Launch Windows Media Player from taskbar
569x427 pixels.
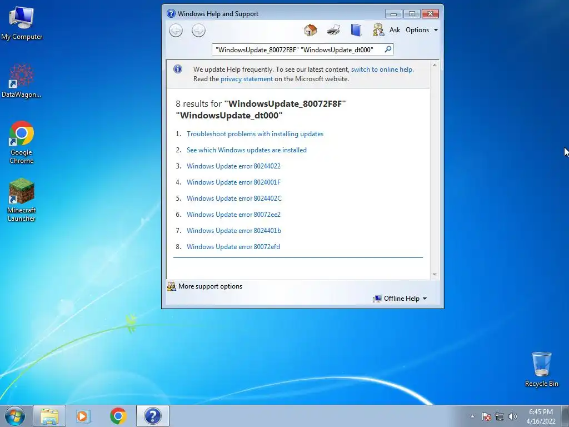tap(83, 416)
